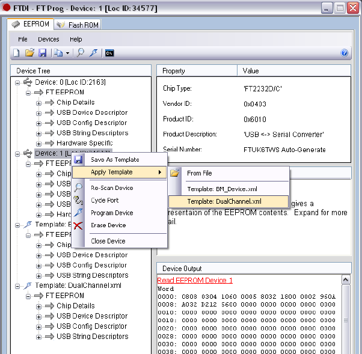Collapse FT EEPROM under Device: 0

28,93
